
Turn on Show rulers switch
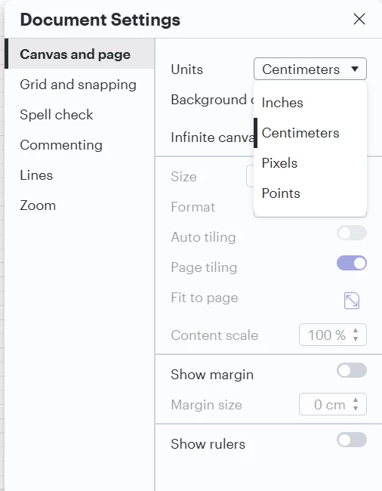[x=352, y=440]
